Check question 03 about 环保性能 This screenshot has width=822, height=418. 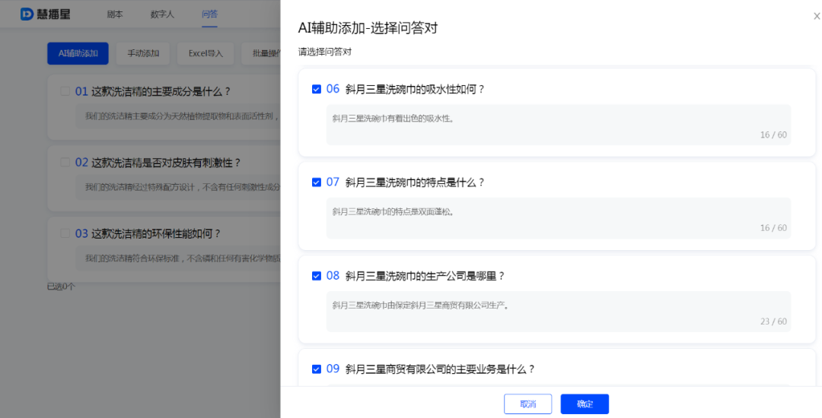coord(65,233)
